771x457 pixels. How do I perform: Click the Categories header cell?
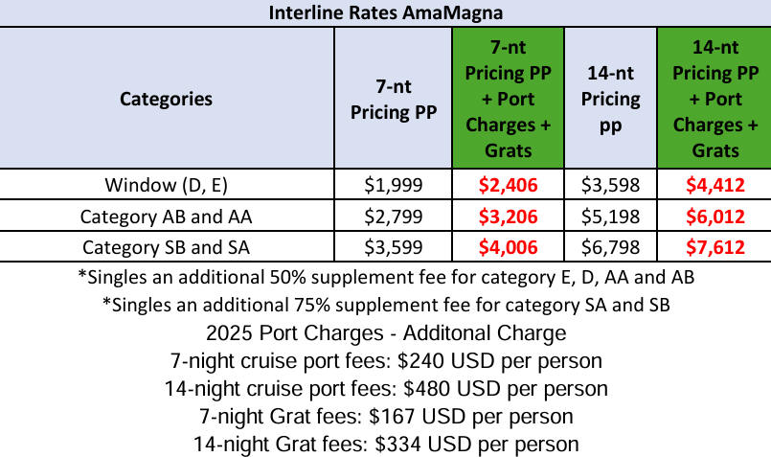pos(167,99)
